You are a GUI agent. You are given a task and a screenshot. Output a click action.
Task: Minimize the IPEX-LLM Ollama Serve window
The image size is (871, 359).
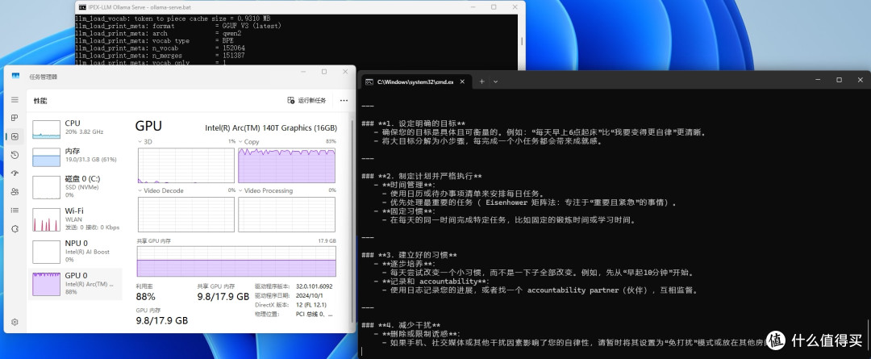point(472,7)
